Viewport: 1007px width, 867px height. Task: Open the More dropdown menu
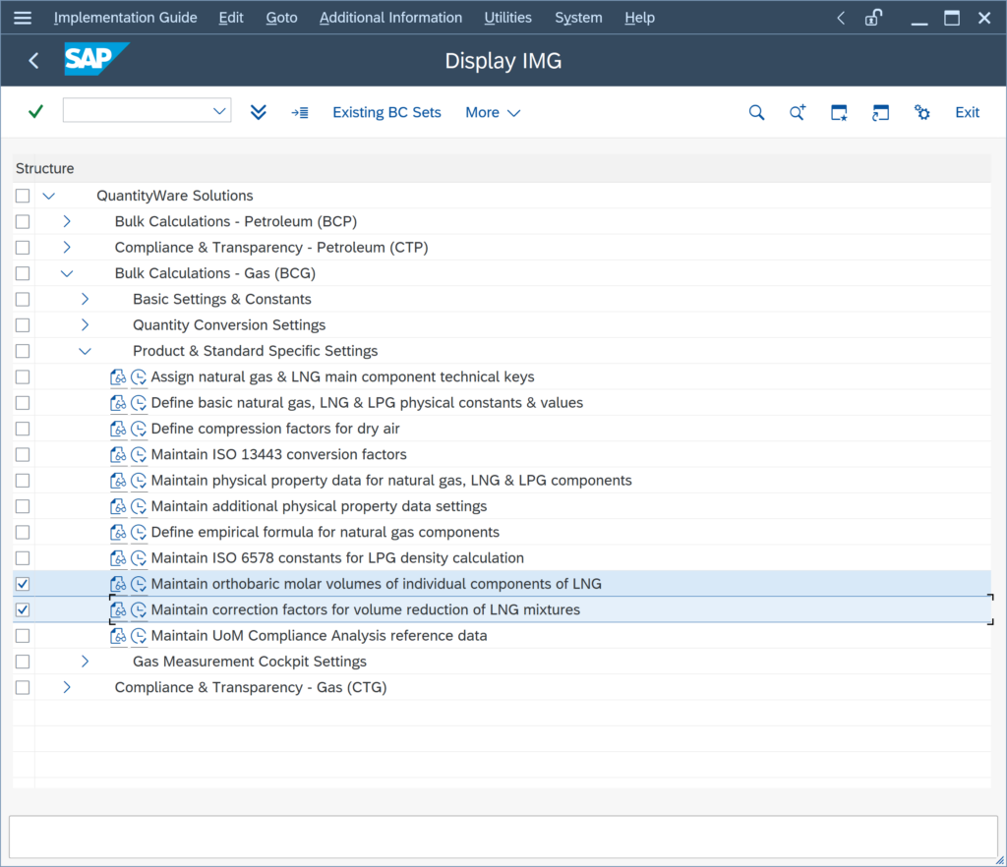point(493,113)
